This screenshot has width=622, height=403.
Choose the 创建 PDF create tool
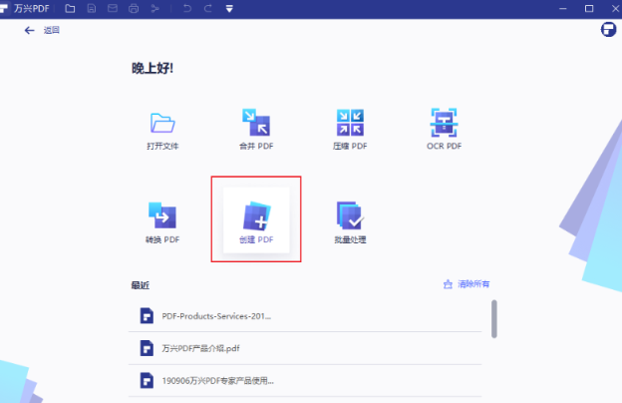point(256,220)
